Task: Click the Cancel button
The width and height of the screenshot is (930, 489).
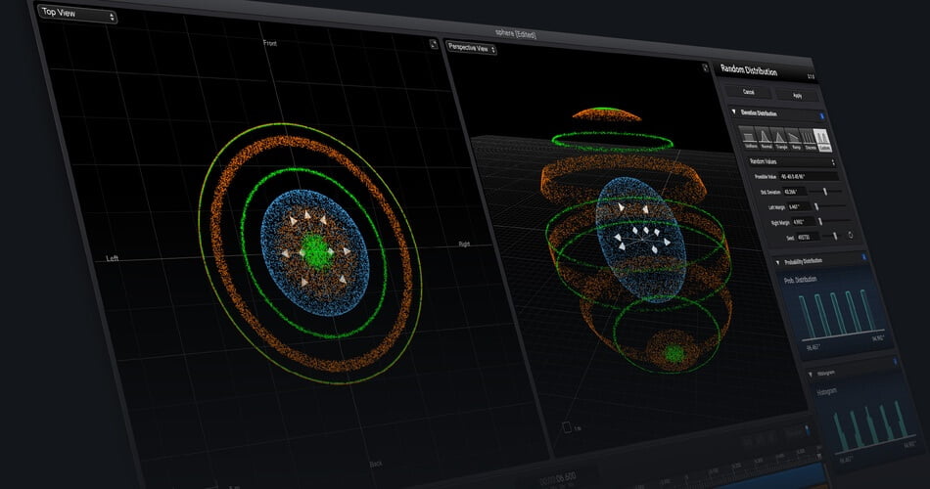Action: (x=749, y=92)
